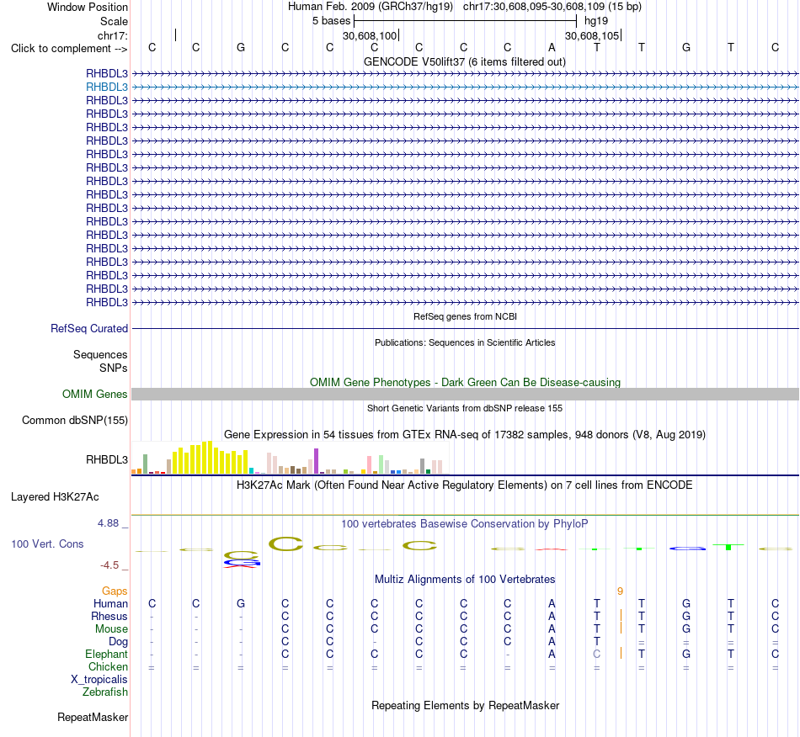Click the orange 9 in the Gaps row
Viewport: 800px width, 737px height.
click(620, 591)
